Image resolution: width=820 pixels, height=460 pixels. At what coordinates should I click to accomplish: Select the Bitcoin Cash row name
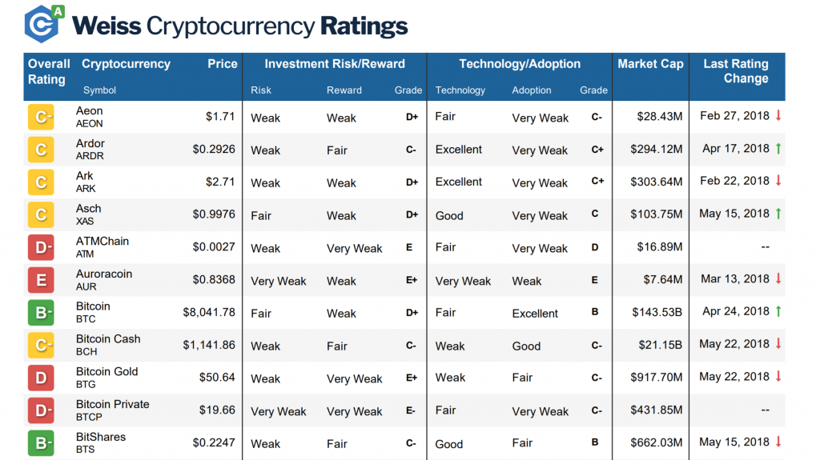[x=108, y=339]
